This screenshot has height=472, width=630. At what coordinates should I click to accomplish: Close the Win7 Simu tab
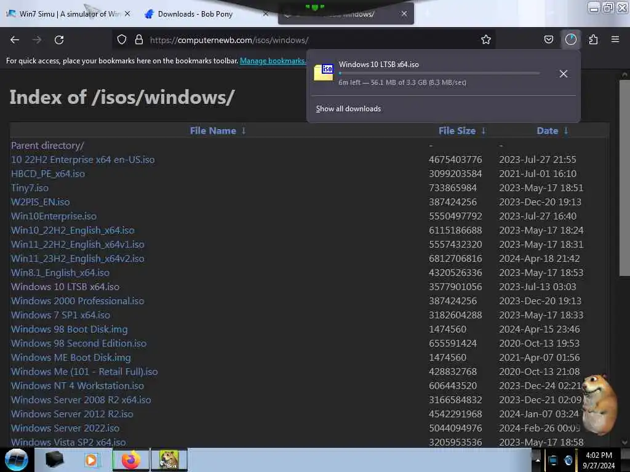[127, 14]
